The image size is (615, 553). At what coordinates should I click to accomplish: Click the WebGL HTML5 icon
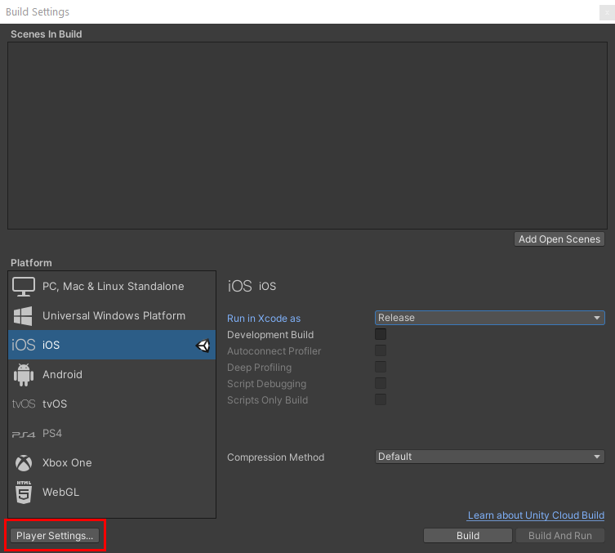[x=24, y=493]
